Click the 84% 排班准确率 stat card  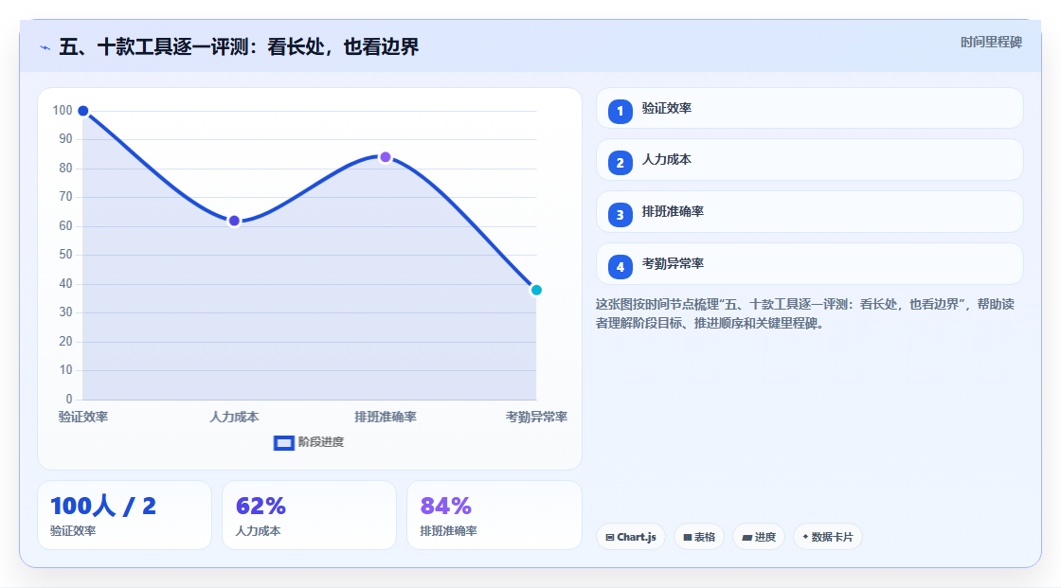494,515
